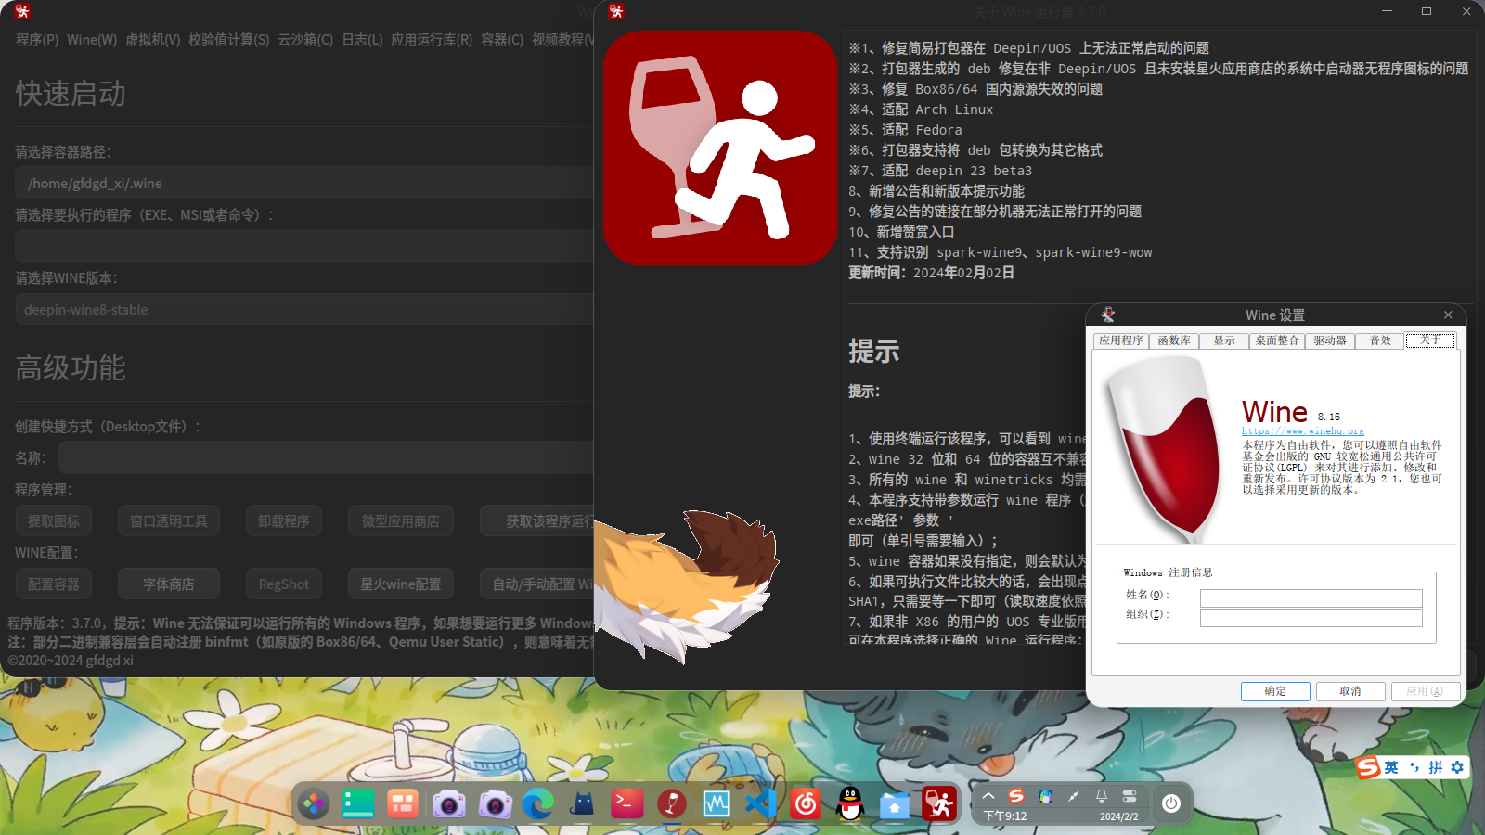Click the 姓名(O) input field
The image size is (1485, 835).
tap(1311, 598)
